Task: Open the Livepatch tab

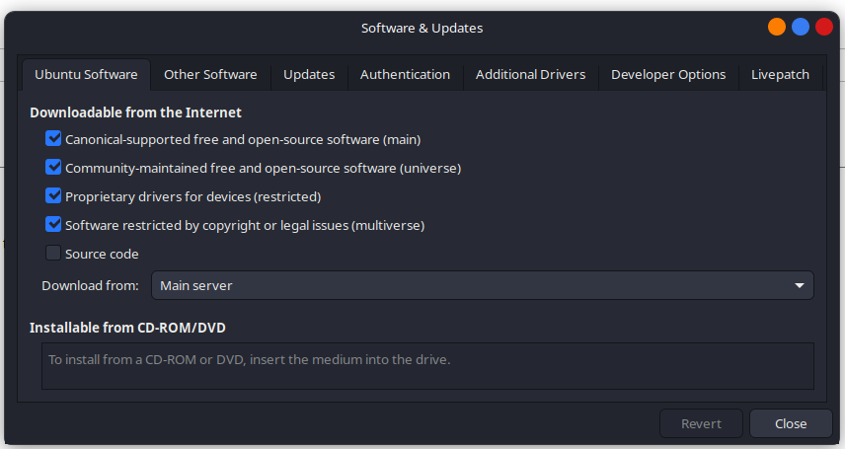Action: click(x=780, y=75)
